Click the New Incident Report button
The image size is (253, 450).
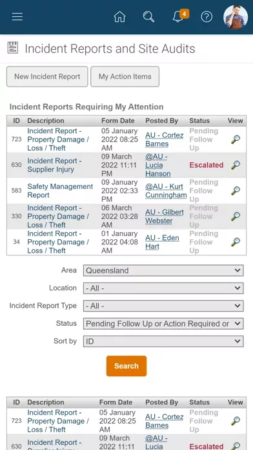pyautogui.click(x=47, y=77)
